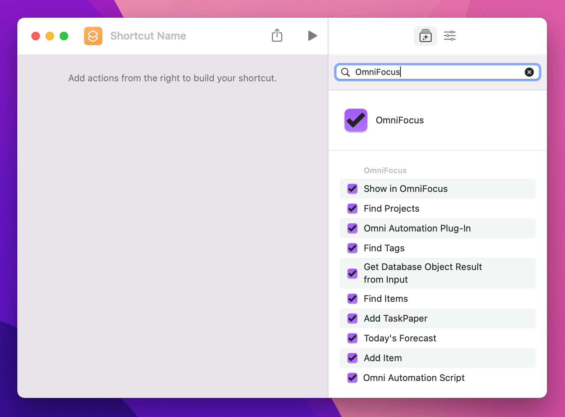This screenshot has width=565, height=417.
Task: Click the Show in OmniFocus action icon
Action: coord(352,189)
